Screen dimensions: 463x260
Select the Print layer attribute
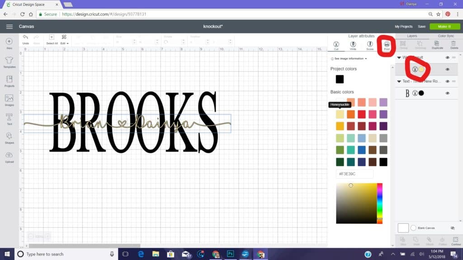[x=387, y=46]
